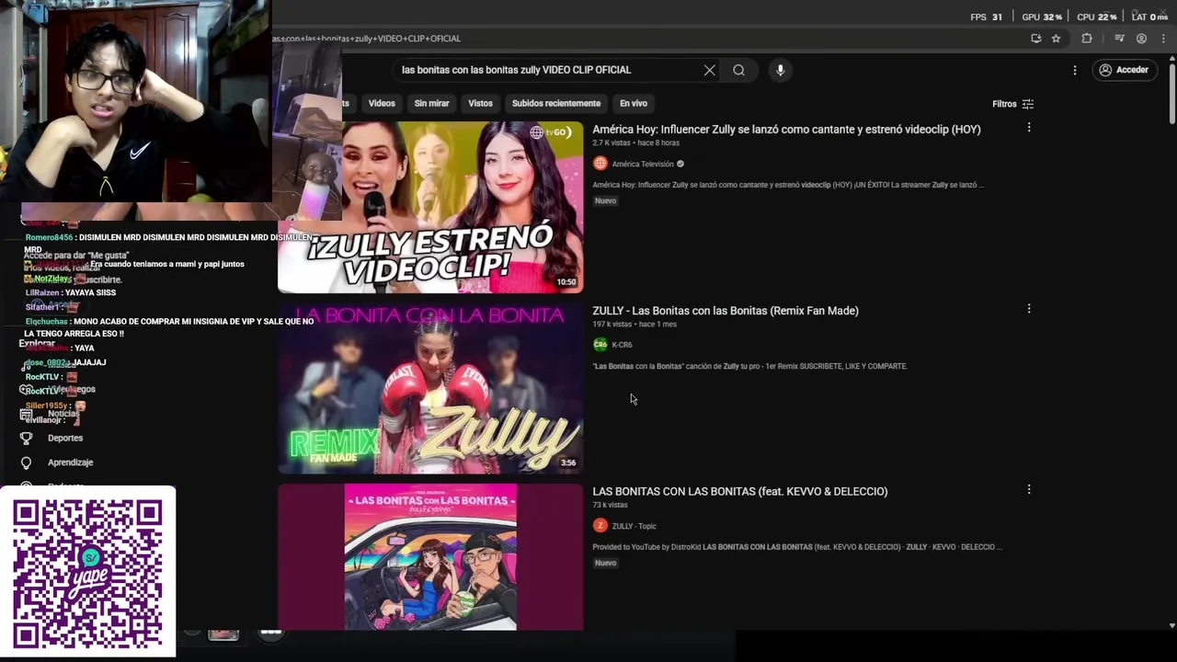The image size is (1177, 662).
Task: Click the '73 k vistas' text
Action: [611, 505]
